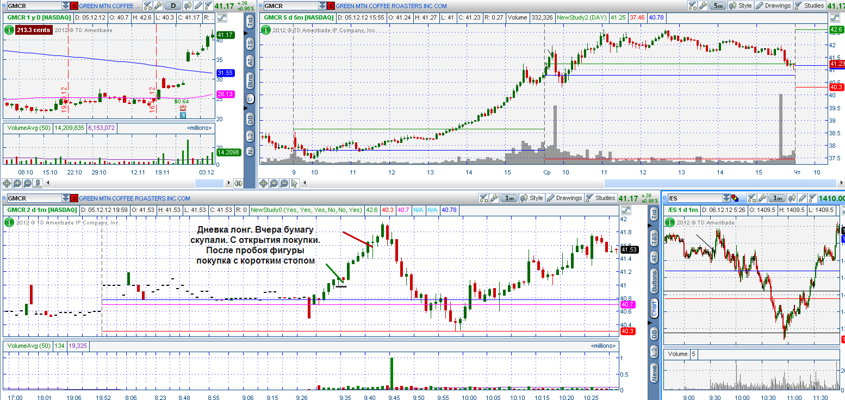Click info icon on the 1m GMCR chart
The height and width of the screenshot is (400, 845).
pyautogui.click(x=9, y=222)
